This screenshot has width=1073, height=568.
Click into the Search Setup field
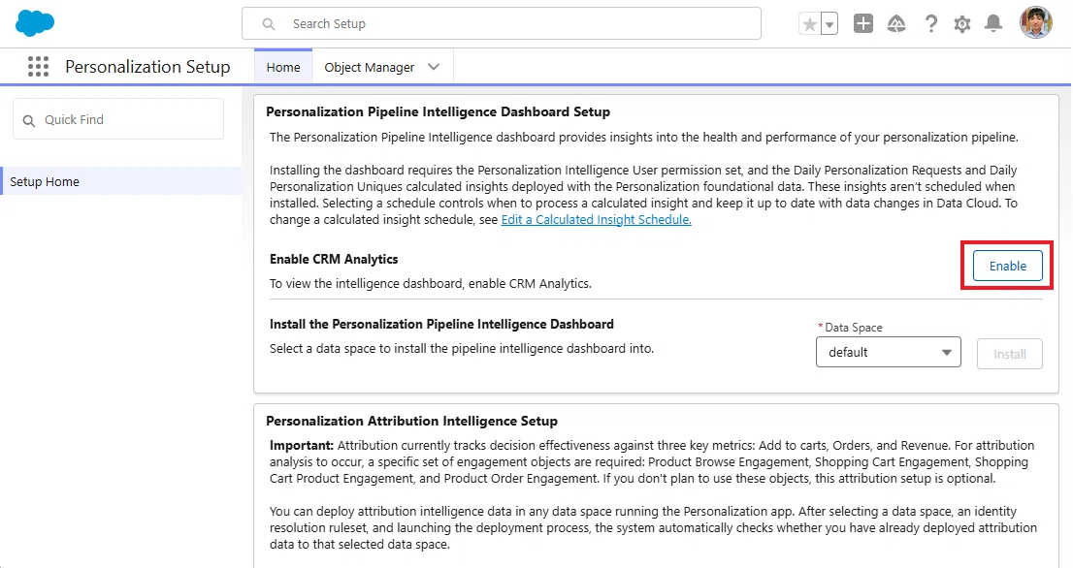(502, 23)
